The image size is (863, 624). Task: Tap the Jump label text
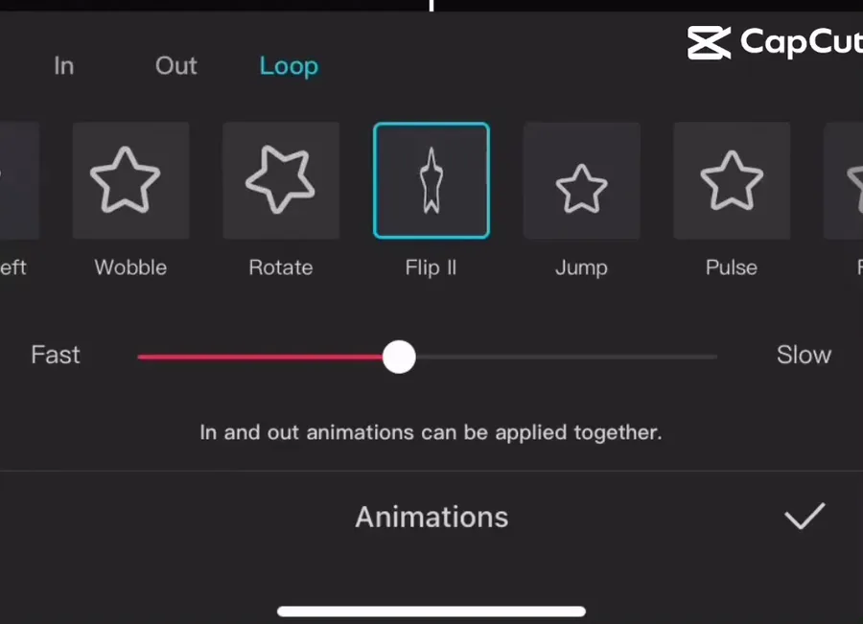tap(581, 268)
